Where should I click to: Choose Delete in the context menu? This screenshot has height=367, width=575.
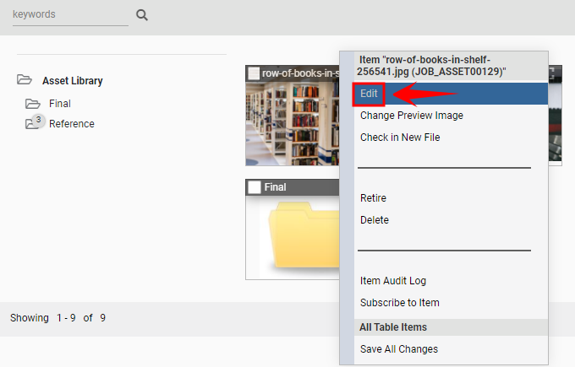point(451,220)
